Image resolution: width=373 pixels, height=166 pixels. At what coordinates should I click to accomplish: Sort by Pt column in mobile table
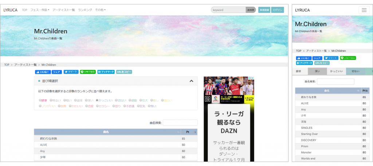365,91
